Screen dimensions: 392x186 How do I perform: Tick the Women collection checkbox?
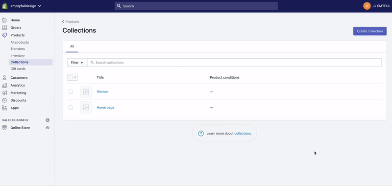(71, 92)
